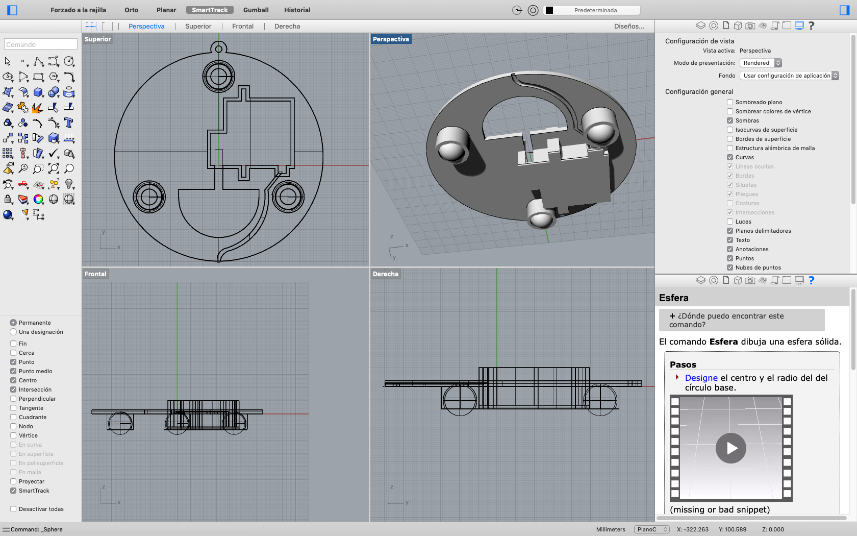Open the Fondo dropdown
Image resolution: width=857 pixels, height=536 pixels.
click(x=789, y=76)
